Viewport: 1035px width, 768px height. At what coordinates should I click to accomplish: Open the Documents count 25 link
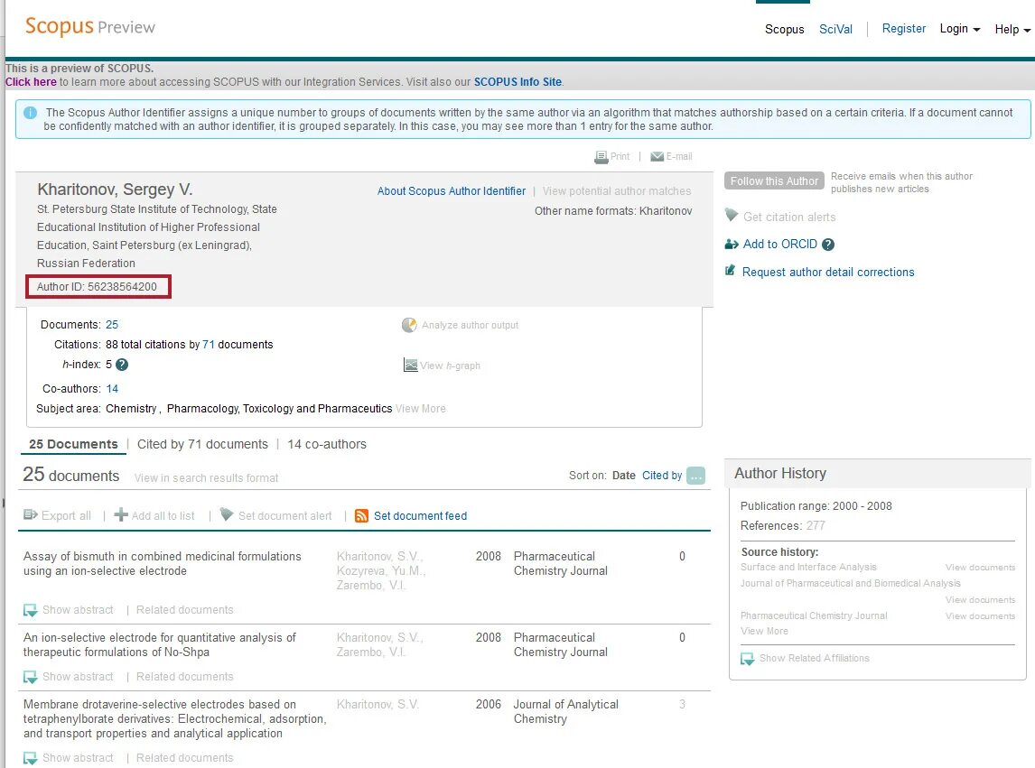(x=112, y=325)
